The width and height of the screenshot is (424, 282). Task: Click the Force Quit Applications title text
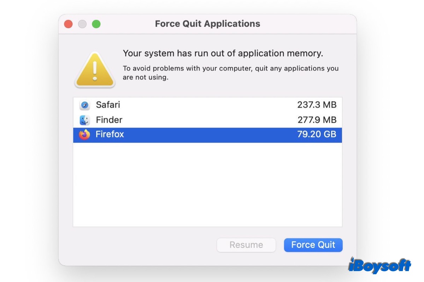tap(207, 24)
